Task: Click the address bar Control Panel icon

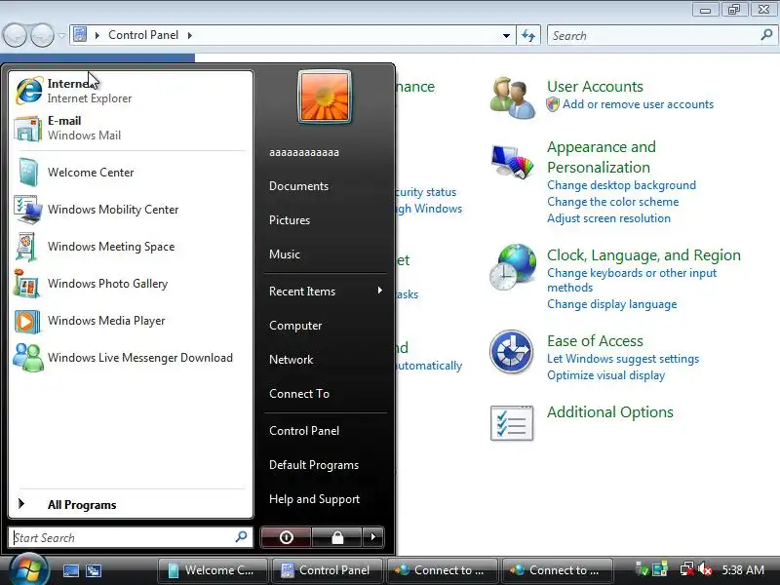Action: (80, 35)
